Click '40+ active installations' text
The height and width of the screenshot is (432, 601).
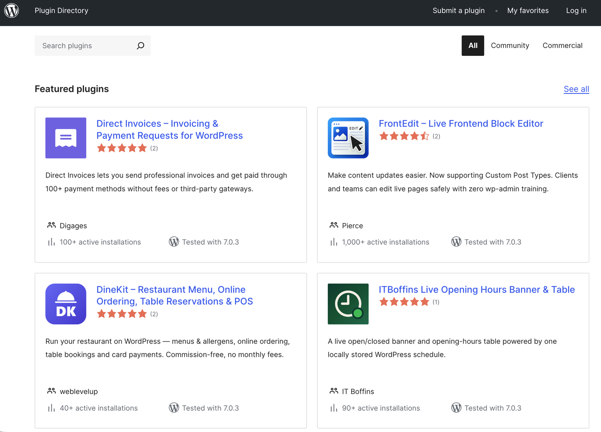pos(99,408)
